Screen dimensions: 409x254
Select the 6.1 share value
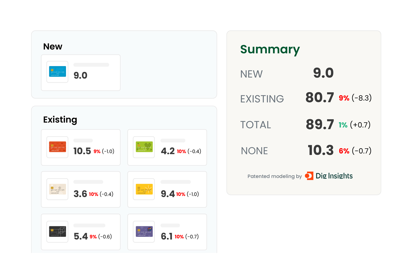(x=167, y=236)
